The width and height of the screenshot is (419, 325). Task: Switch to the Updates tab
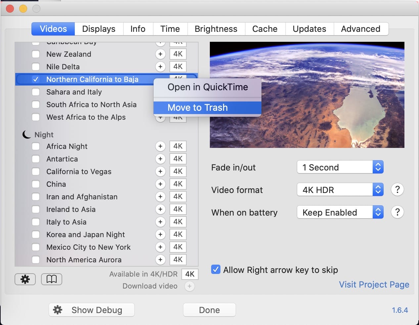coord(309,29)
